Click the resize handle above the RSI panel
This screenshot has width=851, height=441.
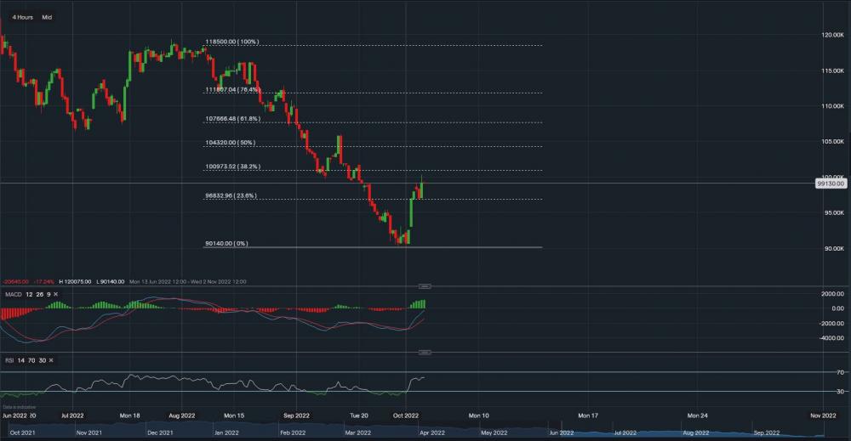425,352
